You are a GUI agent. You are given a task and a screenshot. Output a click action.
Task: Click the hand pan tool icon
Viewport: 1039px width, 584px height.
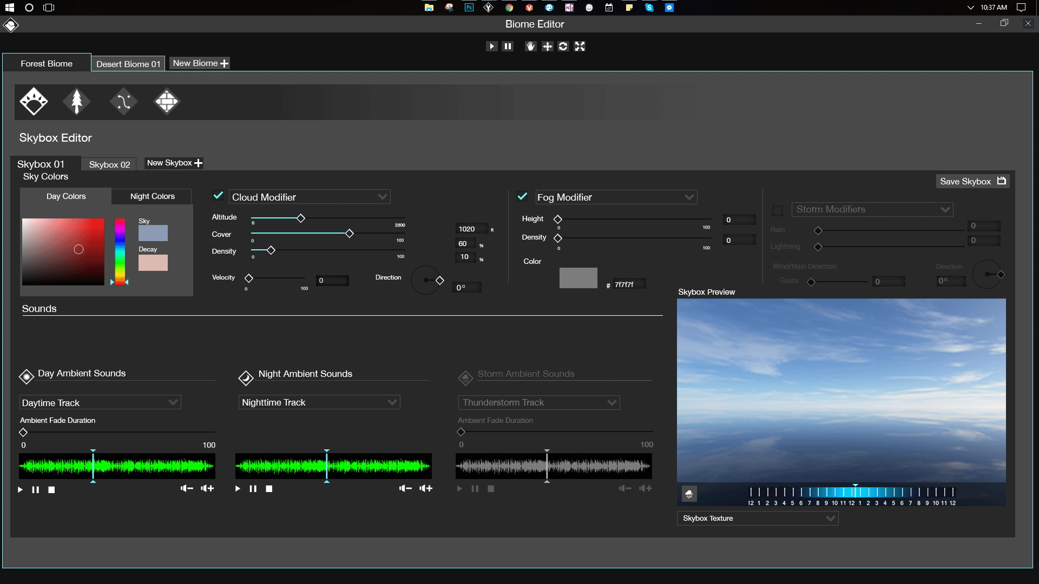click(x=530, y=47)
